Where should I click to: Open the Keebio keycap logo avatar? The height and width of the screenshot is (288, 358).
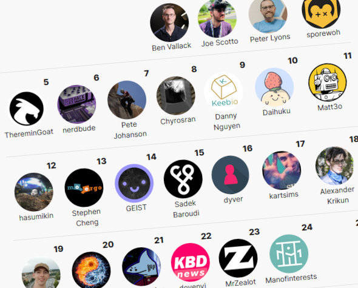point(224,92)
